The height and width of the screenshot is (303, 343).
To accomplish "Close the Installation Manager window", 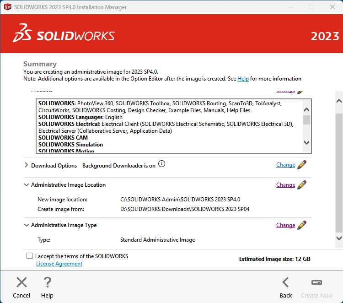I will (x=332, y=7).
